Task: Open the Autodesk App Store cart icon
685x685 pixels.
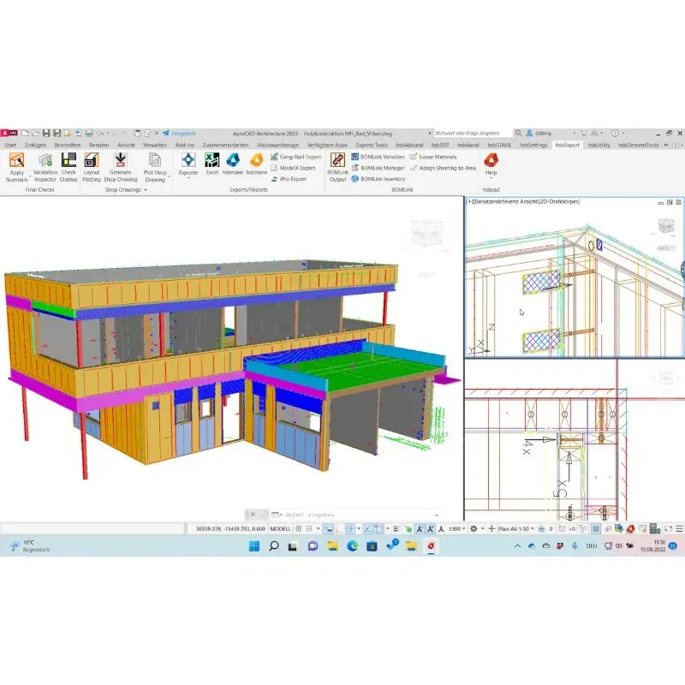Action: pos(583,134)
